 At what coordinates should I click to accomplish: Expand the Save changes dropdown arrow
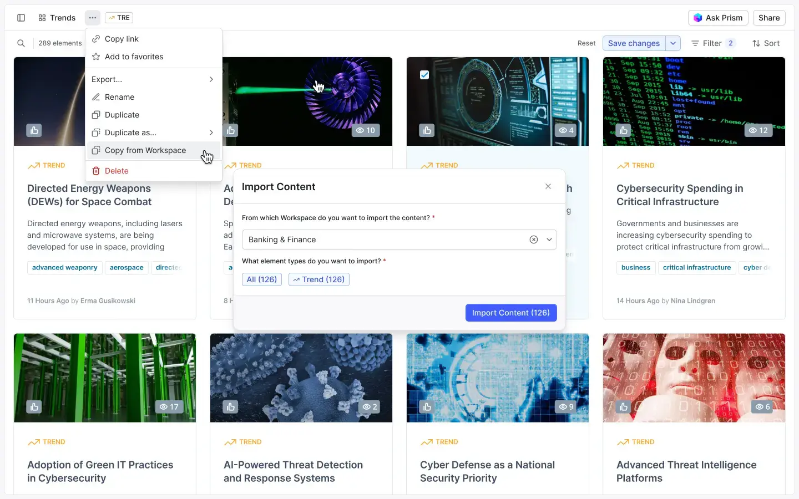[x=673, y=43]
